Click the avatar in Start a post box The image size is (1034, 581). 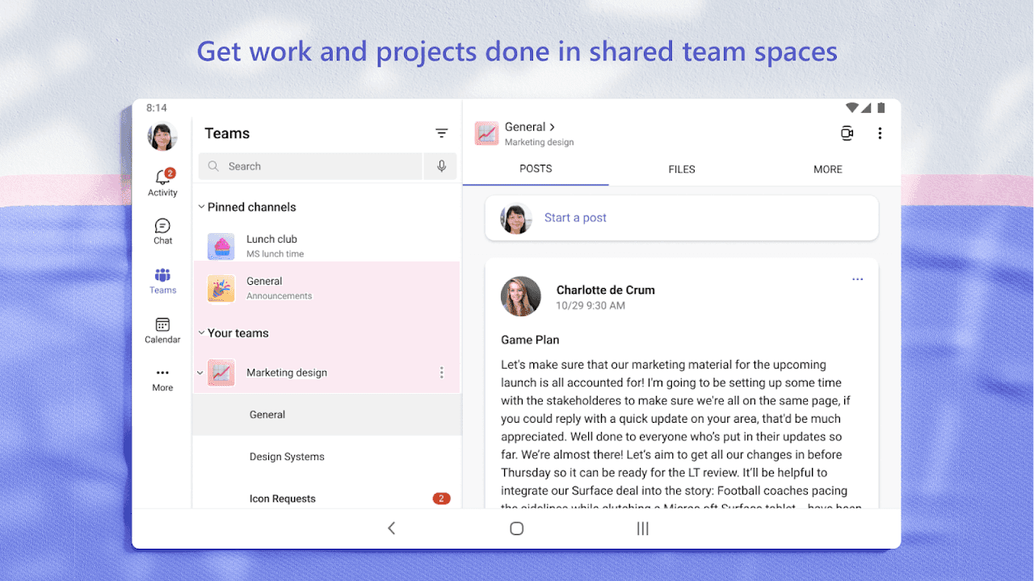pyautogui.click(x=516, y=218)
